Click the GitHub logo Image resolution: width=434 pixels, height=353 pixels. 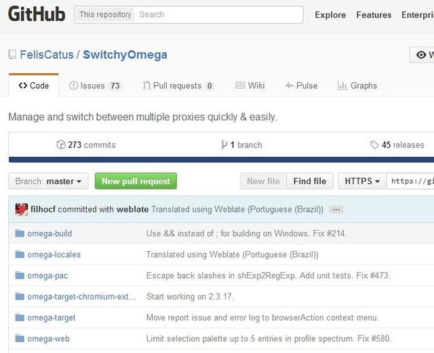click(37, 14)
